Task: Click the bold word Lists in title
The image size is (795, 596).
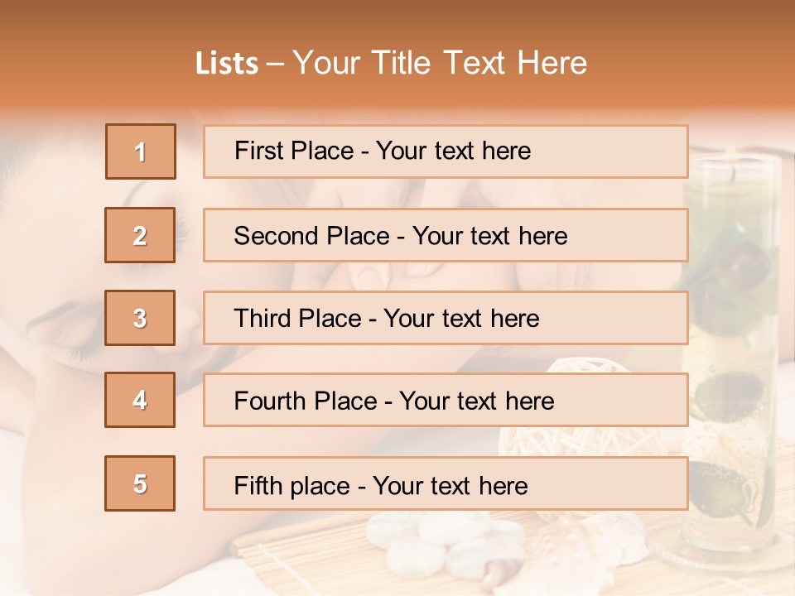Action: tap(227, 63)
